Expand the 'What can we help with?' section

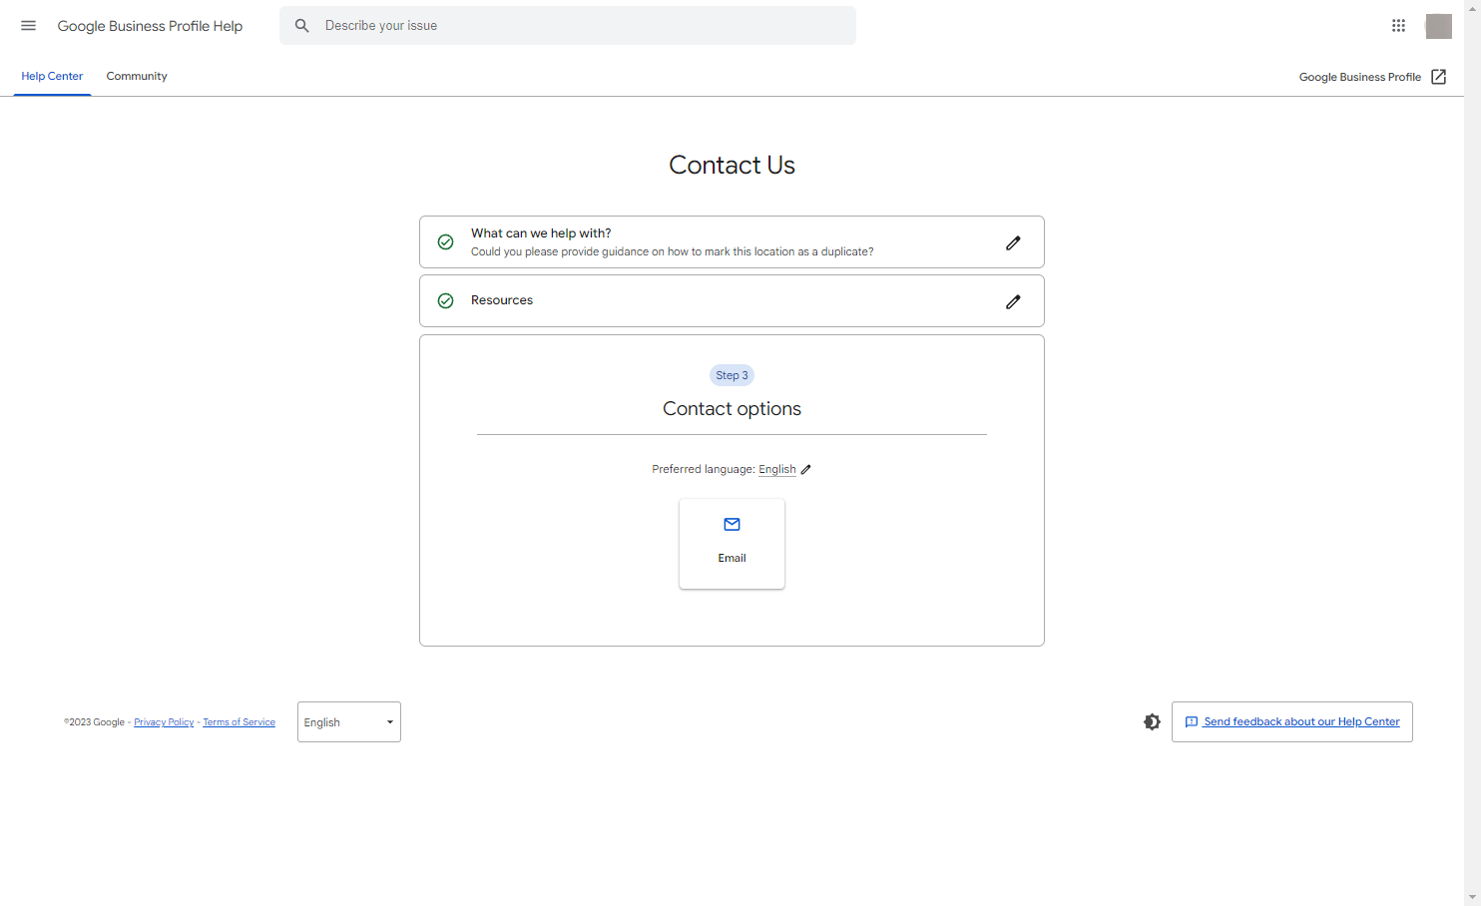coord(732,242)
